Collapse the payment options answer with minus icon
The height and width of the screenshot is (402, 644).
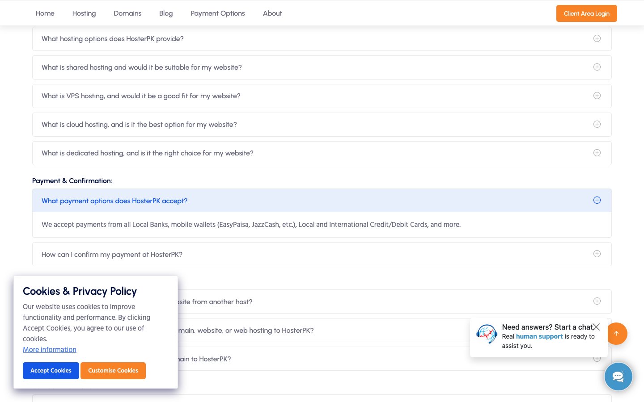pyautogui.click(x=597, y=200)
